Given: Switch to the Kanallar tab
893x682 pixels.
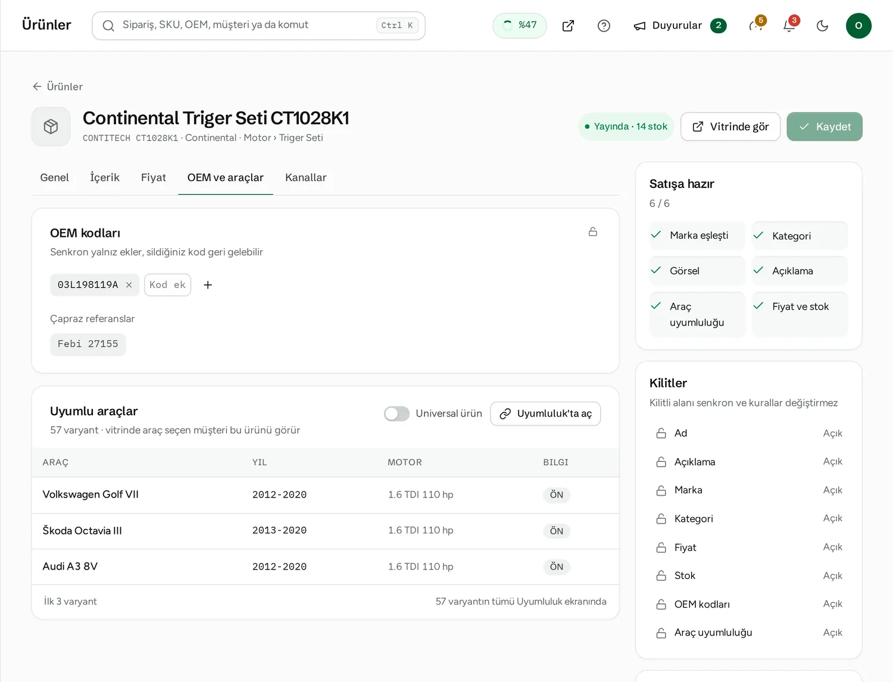Looking at the screenshot, I should (x=305, y=177).
